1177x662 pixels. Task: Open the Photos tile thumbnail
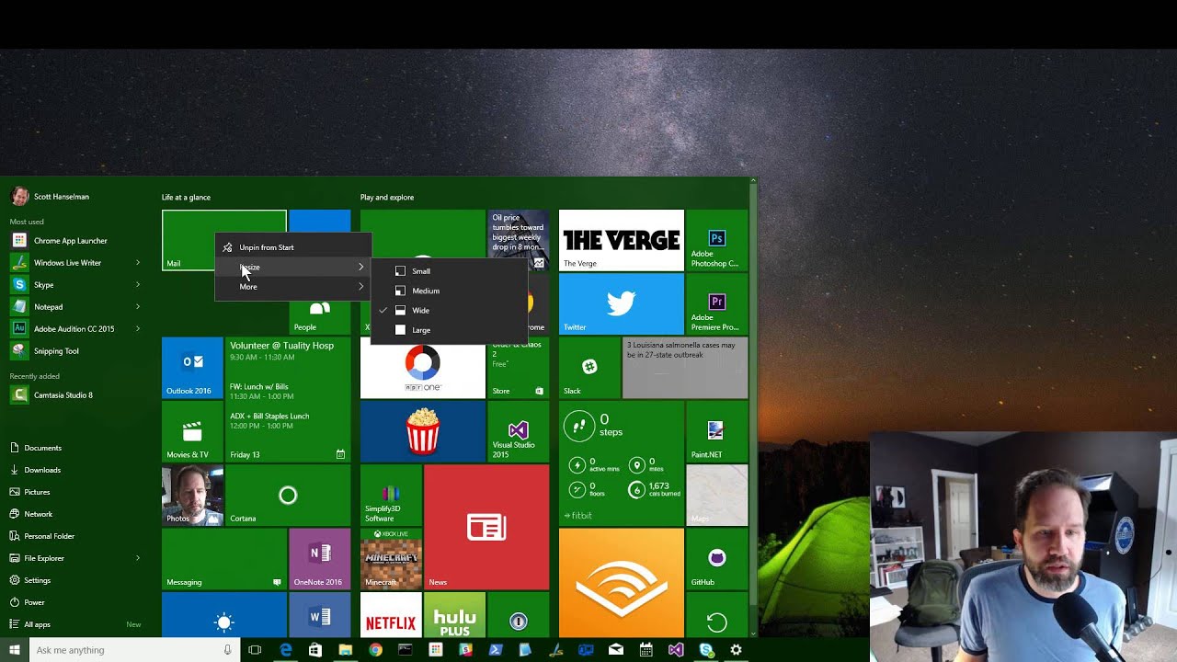pyautogui.click(x=192, y=496)
